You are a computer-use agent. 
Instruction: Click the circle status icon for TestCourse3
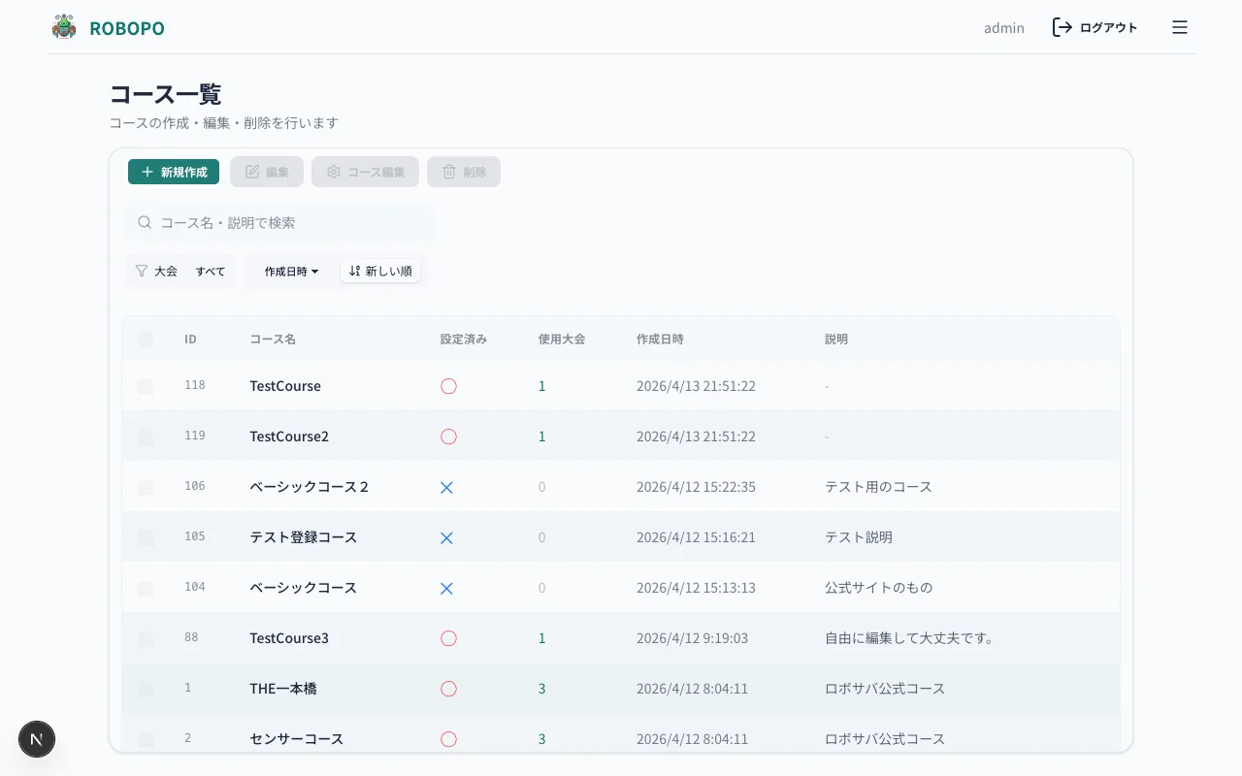(x=448, y=638)
